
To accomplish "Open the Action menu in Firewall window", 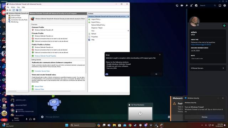I will [13, 7].
